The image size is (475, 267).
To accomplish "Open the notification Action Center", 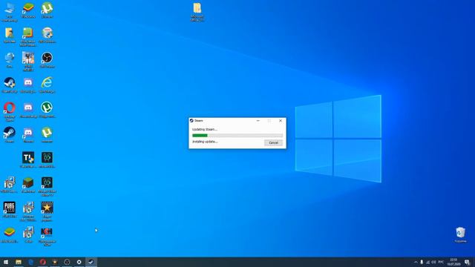I will tap(467, 262).
